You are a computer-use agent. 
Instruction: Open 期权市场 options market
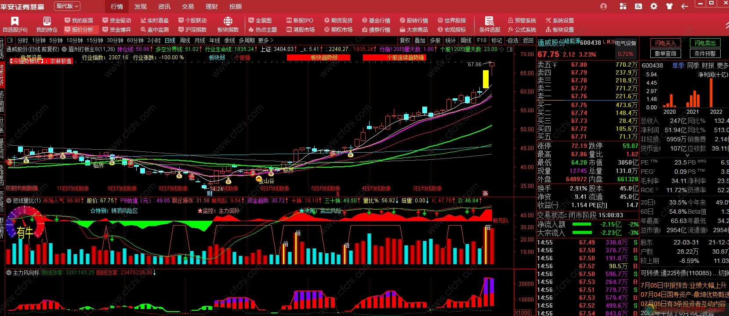tap(338, 30)
